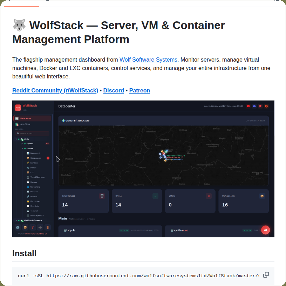The height and width of the screenshot is (286, 286).
Task: Click the Global Infrastructure globe icon
Action: (x=63, y=120)
